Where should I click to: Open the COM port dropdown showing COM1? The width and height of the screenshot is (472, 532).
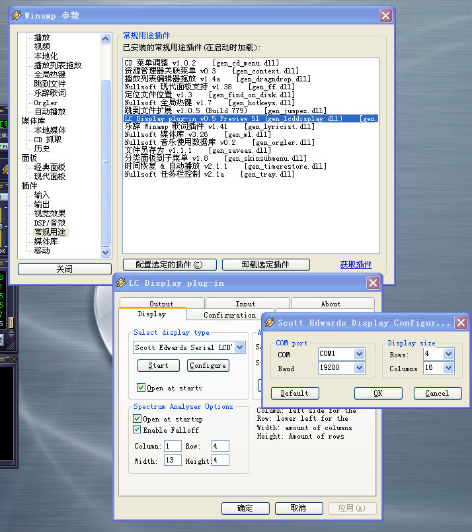359,354
